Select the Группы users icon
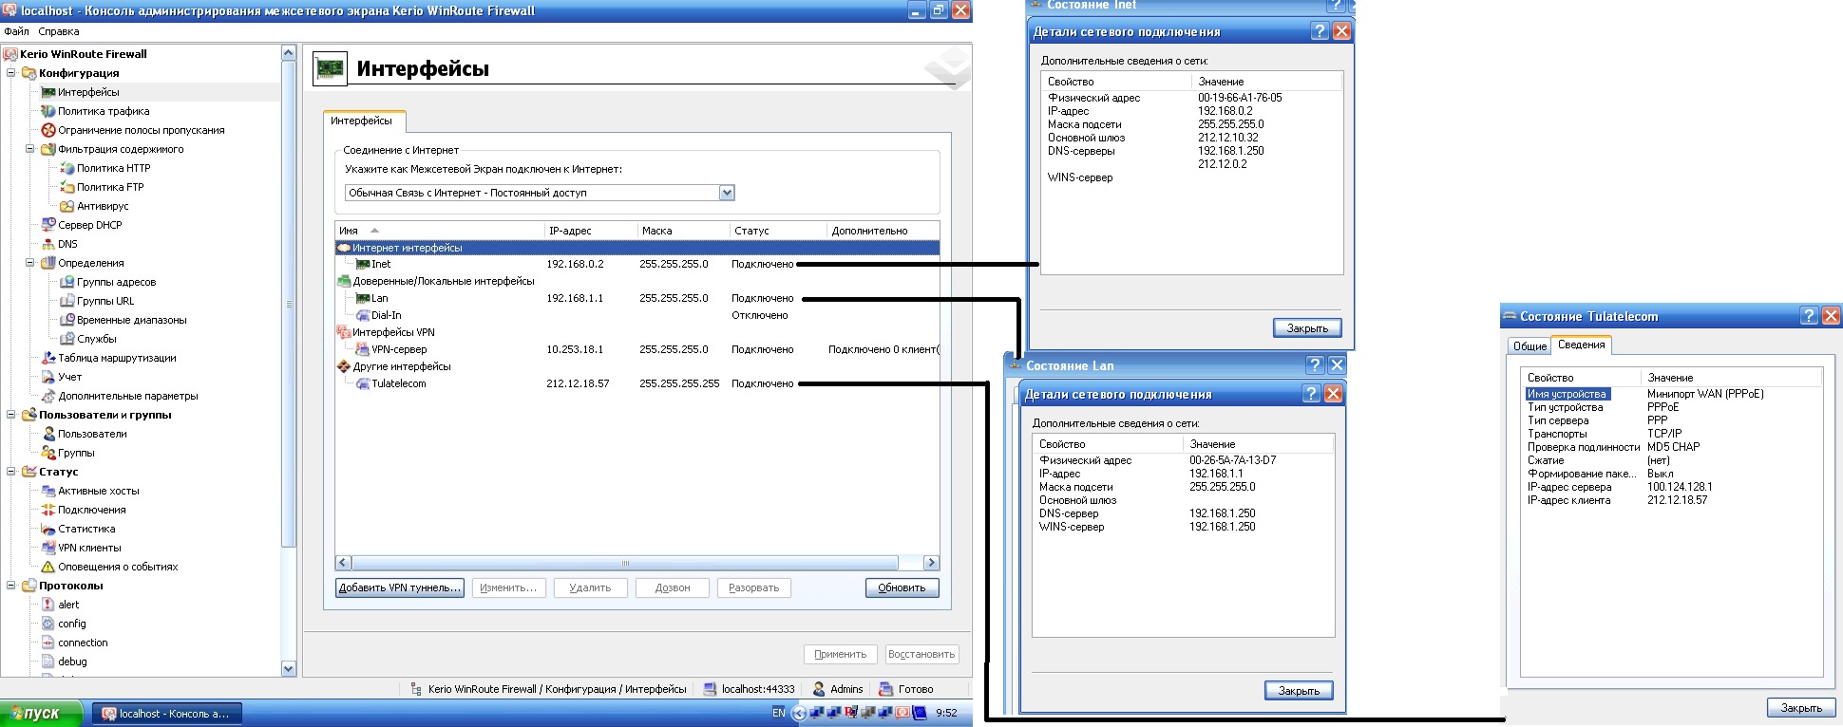The height and width of the screenshot is (727, 1843). 47,453
